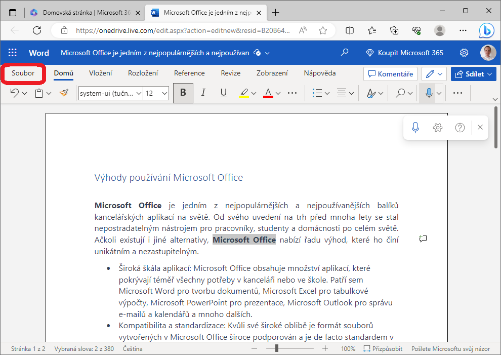
Task: Click the Read aloud icon in address bar
Action: [x=303, y=30]
